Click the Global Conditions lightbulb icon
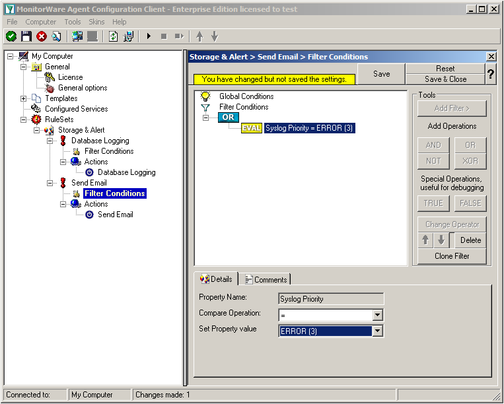Image resolution: width=504 pixels, height=404 pixels. [x=205, y=96]
